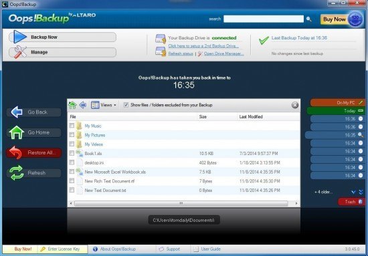This screenshot has width=368, height=256.
Task: Click double down chevron near older backups
Action: coord(361,193)
